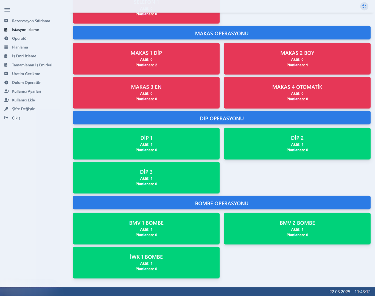Click Çıkış to log out
375x296 pixels.
[16, 118]
